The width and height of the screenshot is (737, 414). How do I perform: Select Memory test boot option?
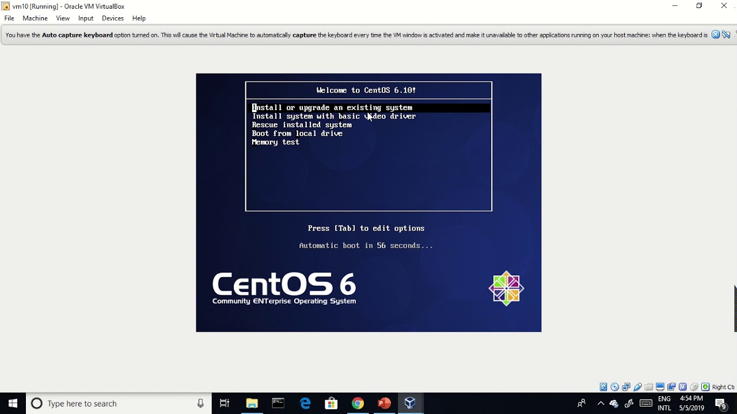point(275,142)
